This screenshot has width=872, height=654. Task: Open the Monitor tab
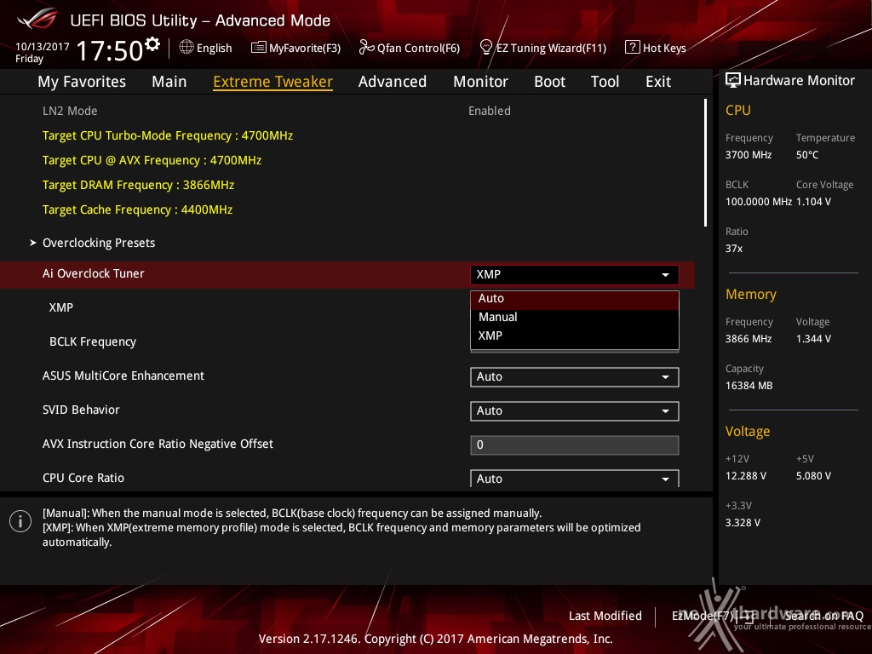[480, 82]
